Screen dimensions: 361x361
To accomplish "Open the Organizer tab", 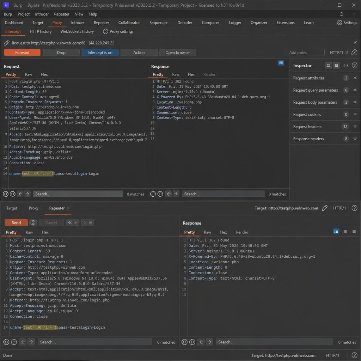I will 259,23.
